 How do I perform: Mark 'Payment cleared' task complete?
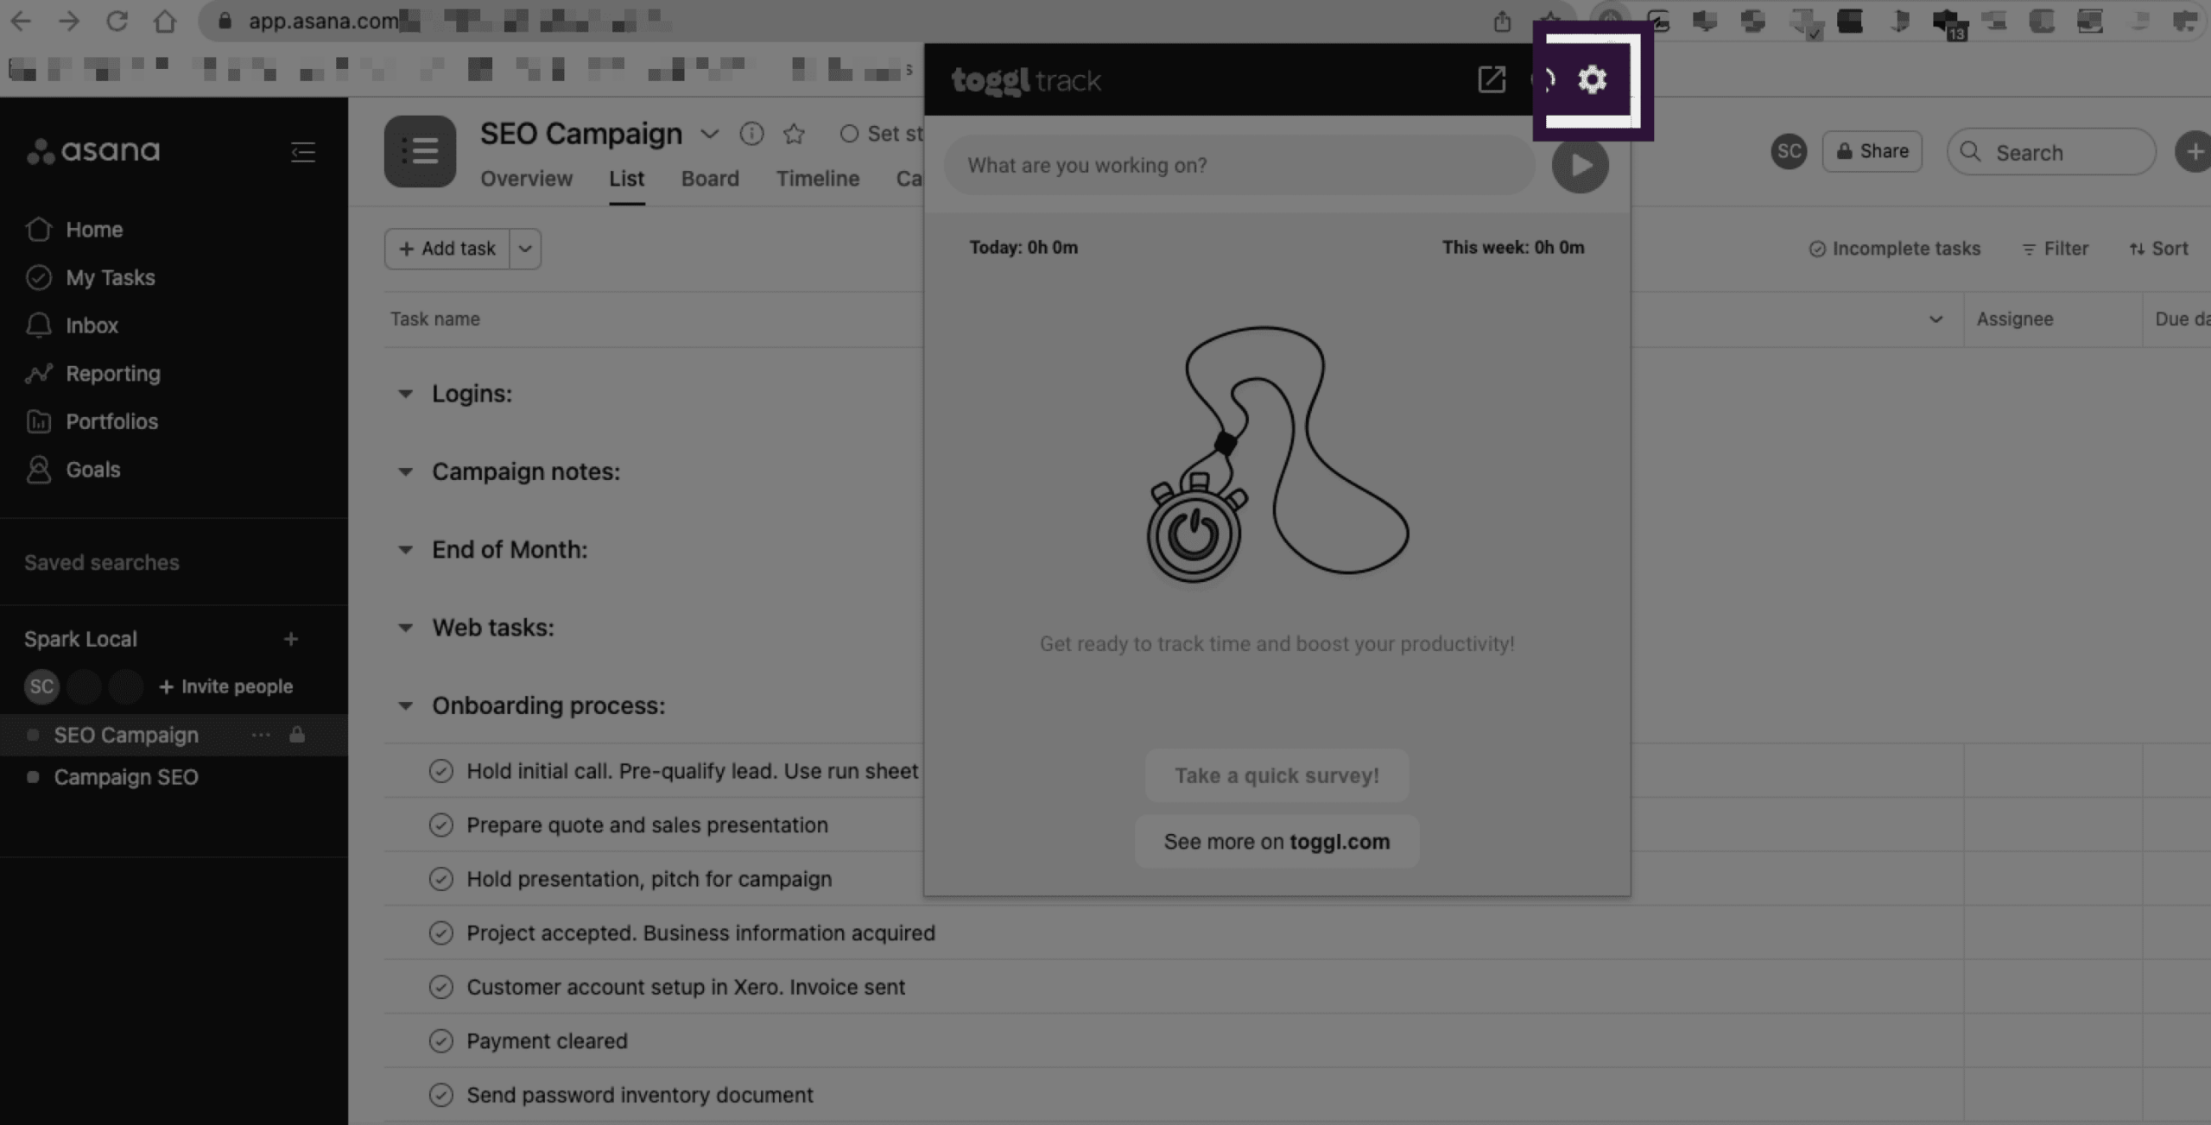coord(442,1040)
